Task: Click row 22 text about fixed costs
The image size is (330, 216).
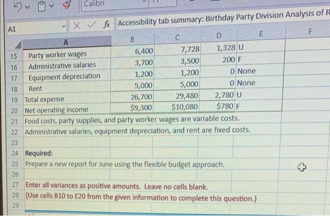Action: 138,131
